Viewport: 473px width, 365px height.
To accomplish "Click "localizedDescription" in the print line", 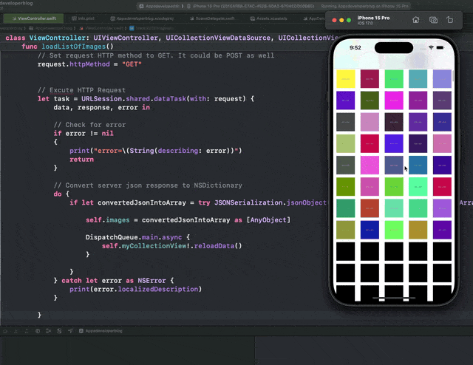I will [158, 290].
